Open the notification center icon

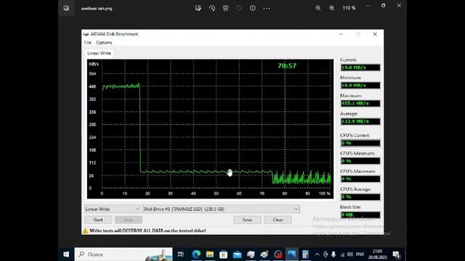tap(397, 254)
